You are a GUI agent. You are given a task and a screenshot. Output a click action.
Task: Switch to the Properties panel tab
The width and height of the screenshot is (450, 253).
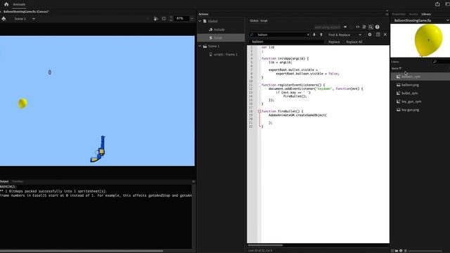click(x=399, y=14)
